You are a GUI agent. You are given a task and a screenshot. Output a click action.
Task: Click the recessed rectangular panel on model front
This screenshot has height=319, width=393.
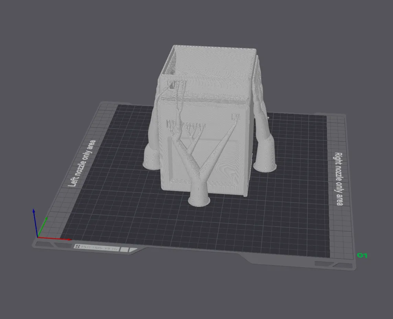[x=208, y=160]
